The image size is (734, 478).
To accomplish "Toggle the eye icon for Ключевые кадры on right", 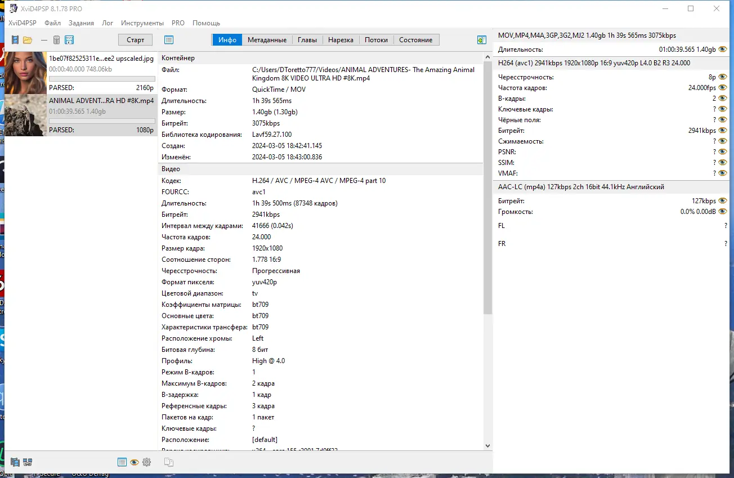I will tap(723, 109).
